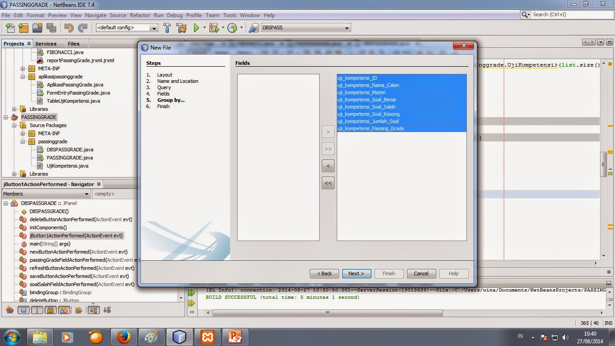Open XAMPP from the taskbar

click(208, 337)
